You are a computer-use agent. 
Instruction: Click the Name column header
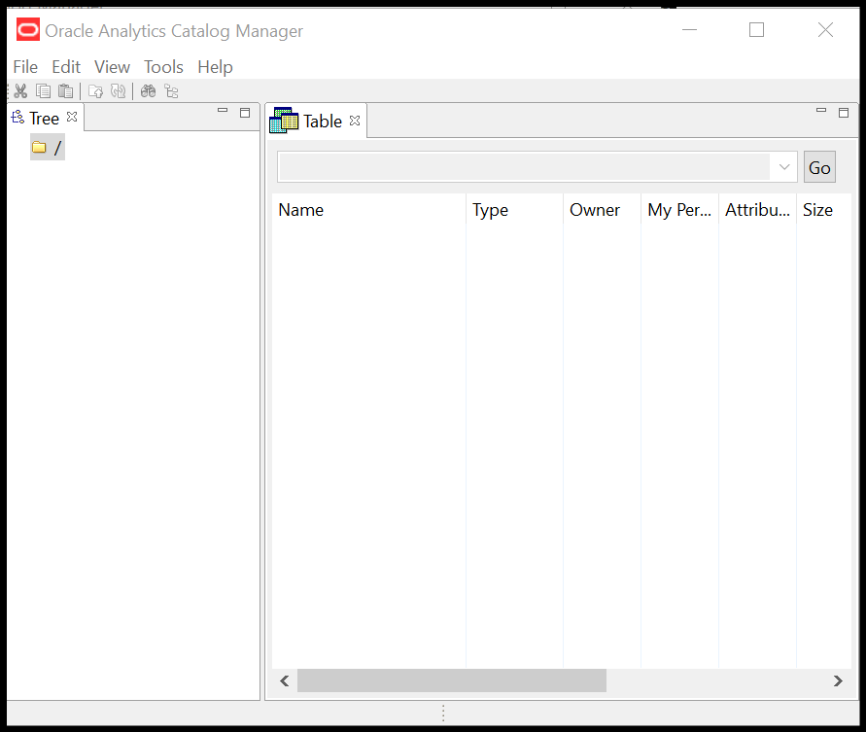coord(369,210)
